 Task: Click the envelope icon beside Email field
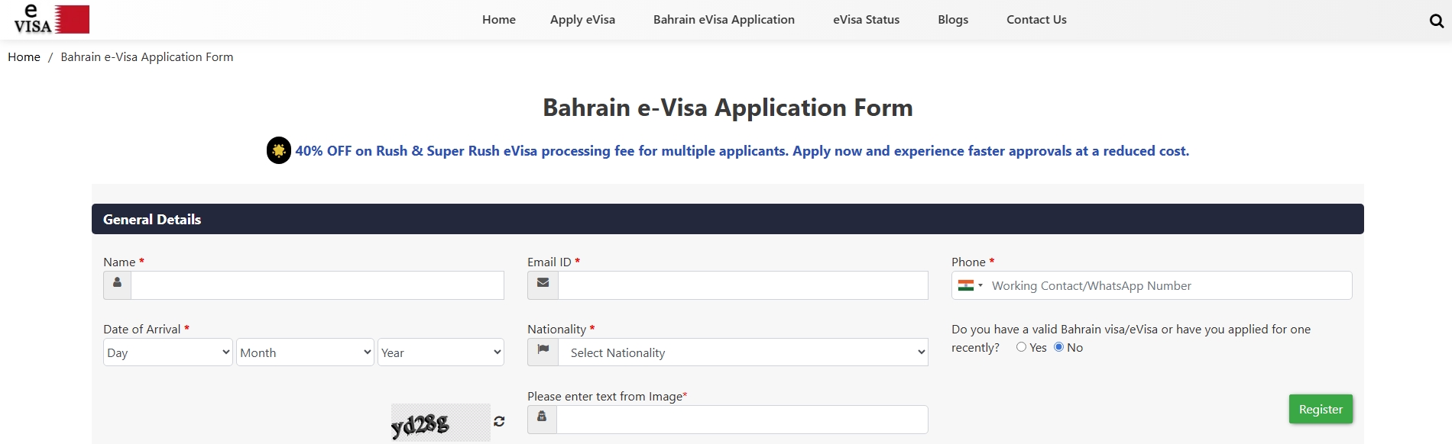click(x=543, y=283)
